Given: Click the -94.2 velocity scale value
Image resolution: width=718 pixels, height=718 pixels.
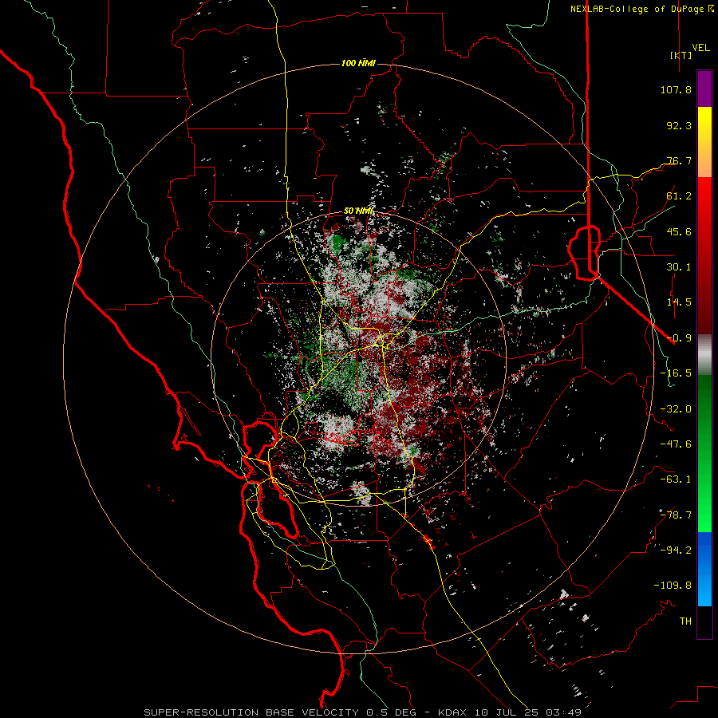Looking at the screenshot, I should 676,550.
